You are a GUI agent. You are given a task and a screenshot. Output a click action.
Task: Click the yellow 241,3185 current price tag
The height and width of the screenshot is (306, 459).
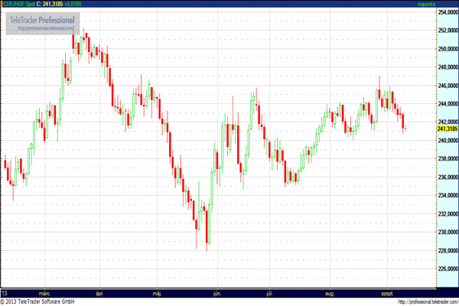pyautogui.click(x=448, y=129)
